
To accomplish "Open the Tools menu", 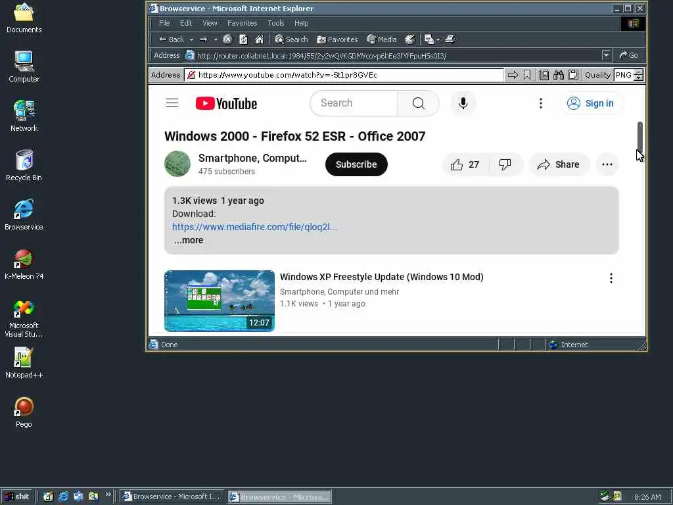I will [276, 23].
